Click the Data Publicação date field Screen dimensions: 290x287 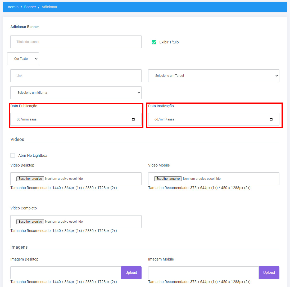click(x=76, y=119)
